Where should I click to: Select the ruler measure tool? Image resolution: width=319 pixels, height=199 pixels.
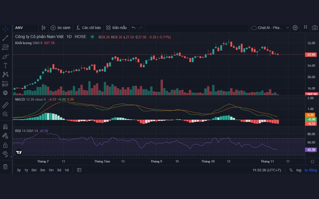(6, 105)
